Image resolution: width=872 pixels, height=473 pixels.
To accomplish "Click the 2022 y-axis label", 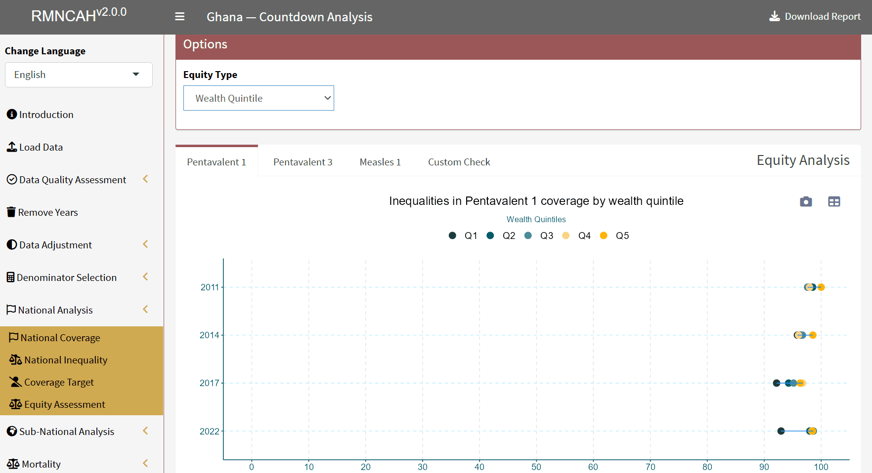I will [x=209, y=432].
